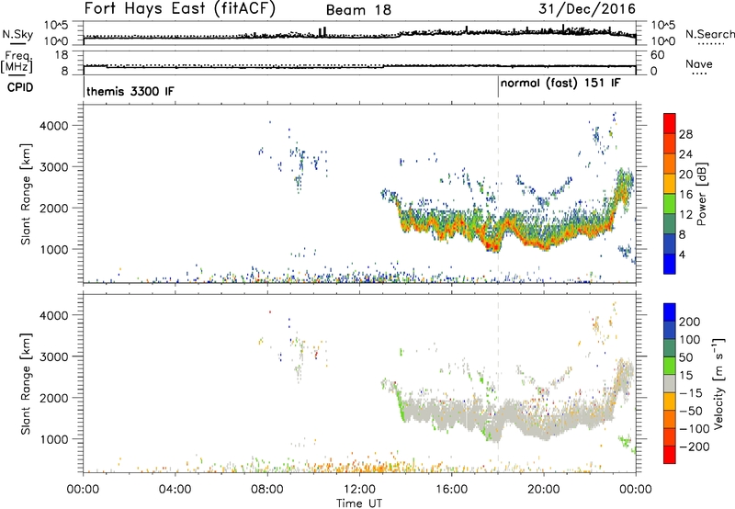Click the 'themis 3300 IF' CPID text
The height and width of the screenshot is (509, 735).
(130, 91)
